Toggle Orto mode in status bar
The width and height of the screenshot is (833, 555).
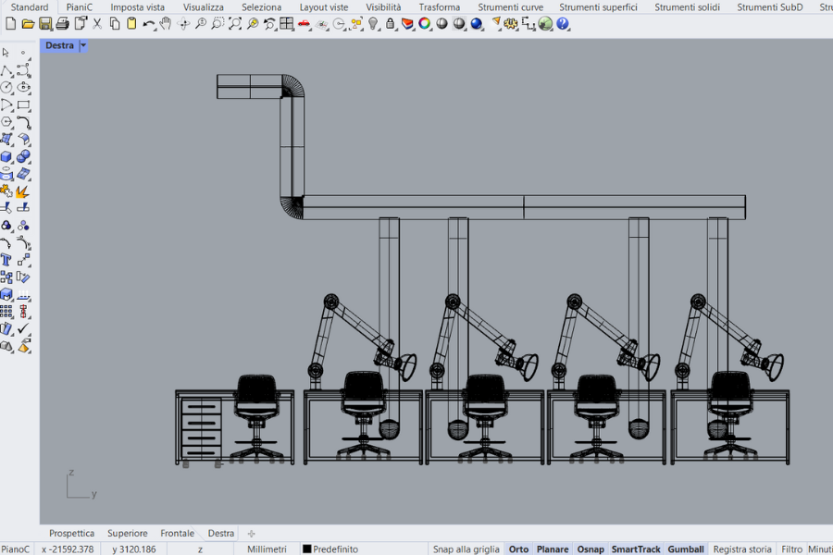518,549
